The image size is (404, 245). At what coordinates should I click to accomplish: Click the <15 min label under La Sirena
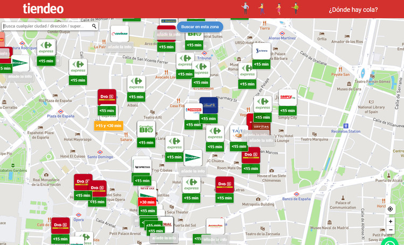[x=261, y=64]
